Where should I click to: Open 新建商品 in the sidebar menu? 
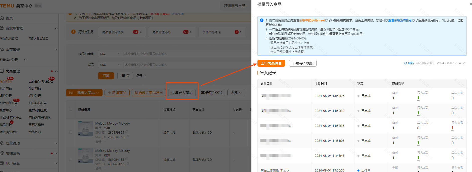pos(35,88)
